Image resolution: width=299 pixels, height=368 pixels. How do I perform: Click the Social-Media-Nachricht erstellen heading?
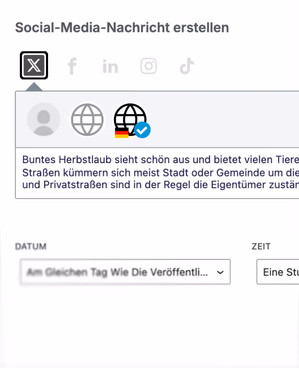click(122, 28)
